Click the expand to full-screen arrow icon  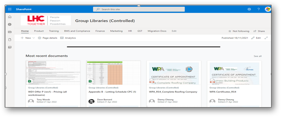point(266,38)
